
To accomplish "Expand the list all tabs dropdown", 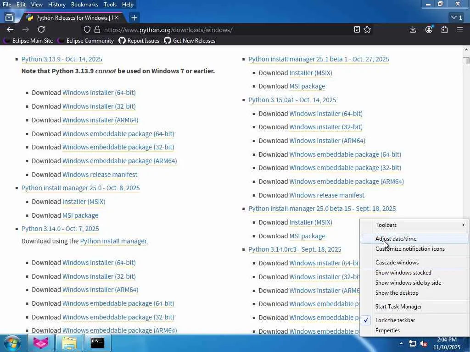I will (457, 18).
